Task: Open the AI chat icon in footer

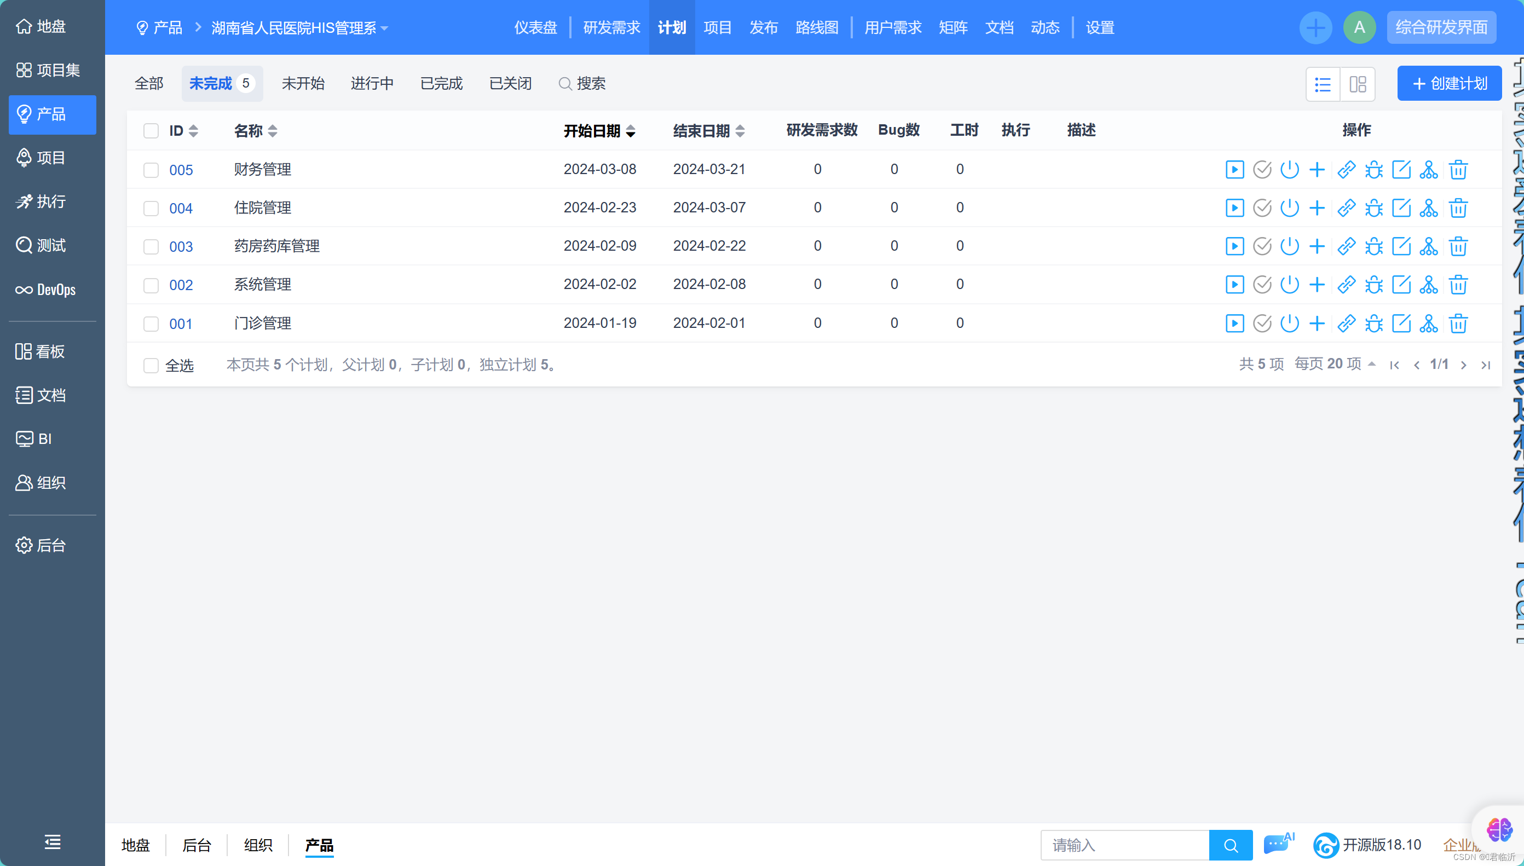Action: pyautogui.click(x=1277, y=844)
